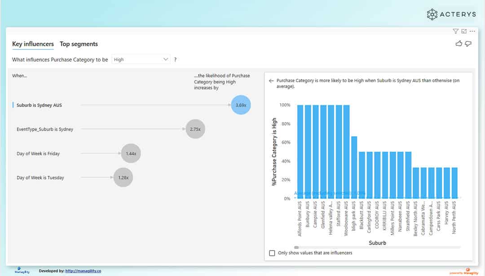Click the Alfords Point AUS bar
This screenshot has width=485, height=276.
point(300,152)
